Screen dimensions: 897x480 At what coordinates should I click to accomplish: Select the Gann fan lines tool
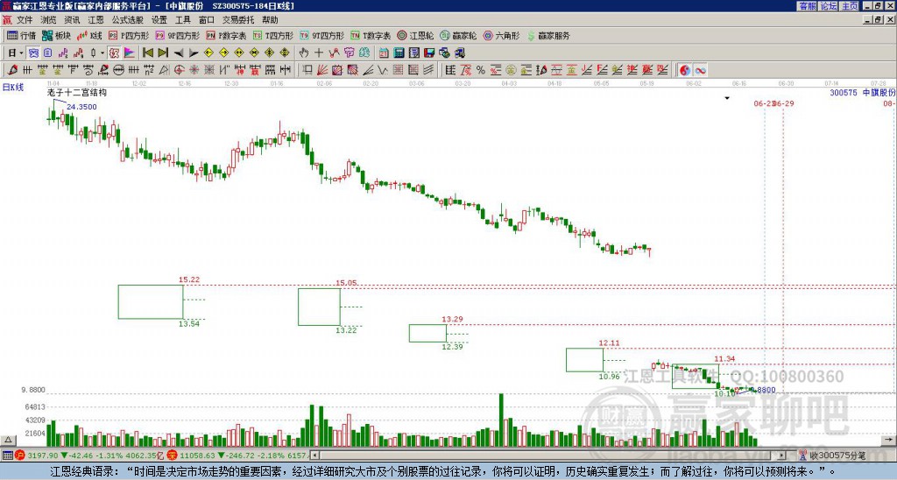pos(322,70)
